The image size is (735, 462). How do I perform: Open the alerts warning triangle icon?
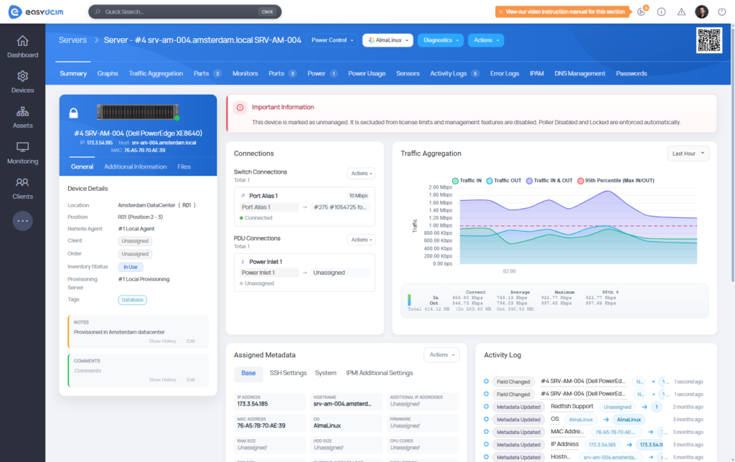point(681,11)
